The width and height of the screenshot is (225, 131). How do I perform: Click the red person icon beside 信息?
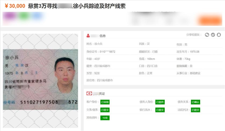point(88,36)
